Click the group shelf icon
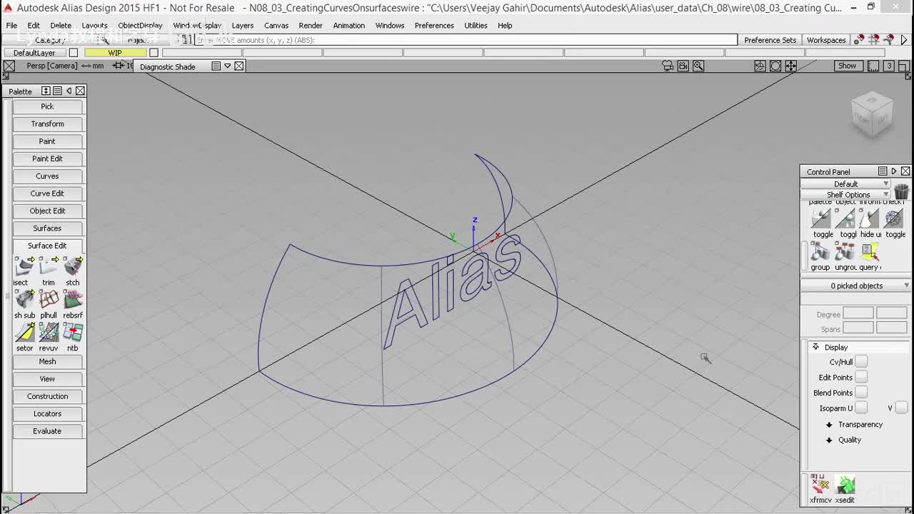The width and height of the screenshot is (914, 514). pos(820,252)
